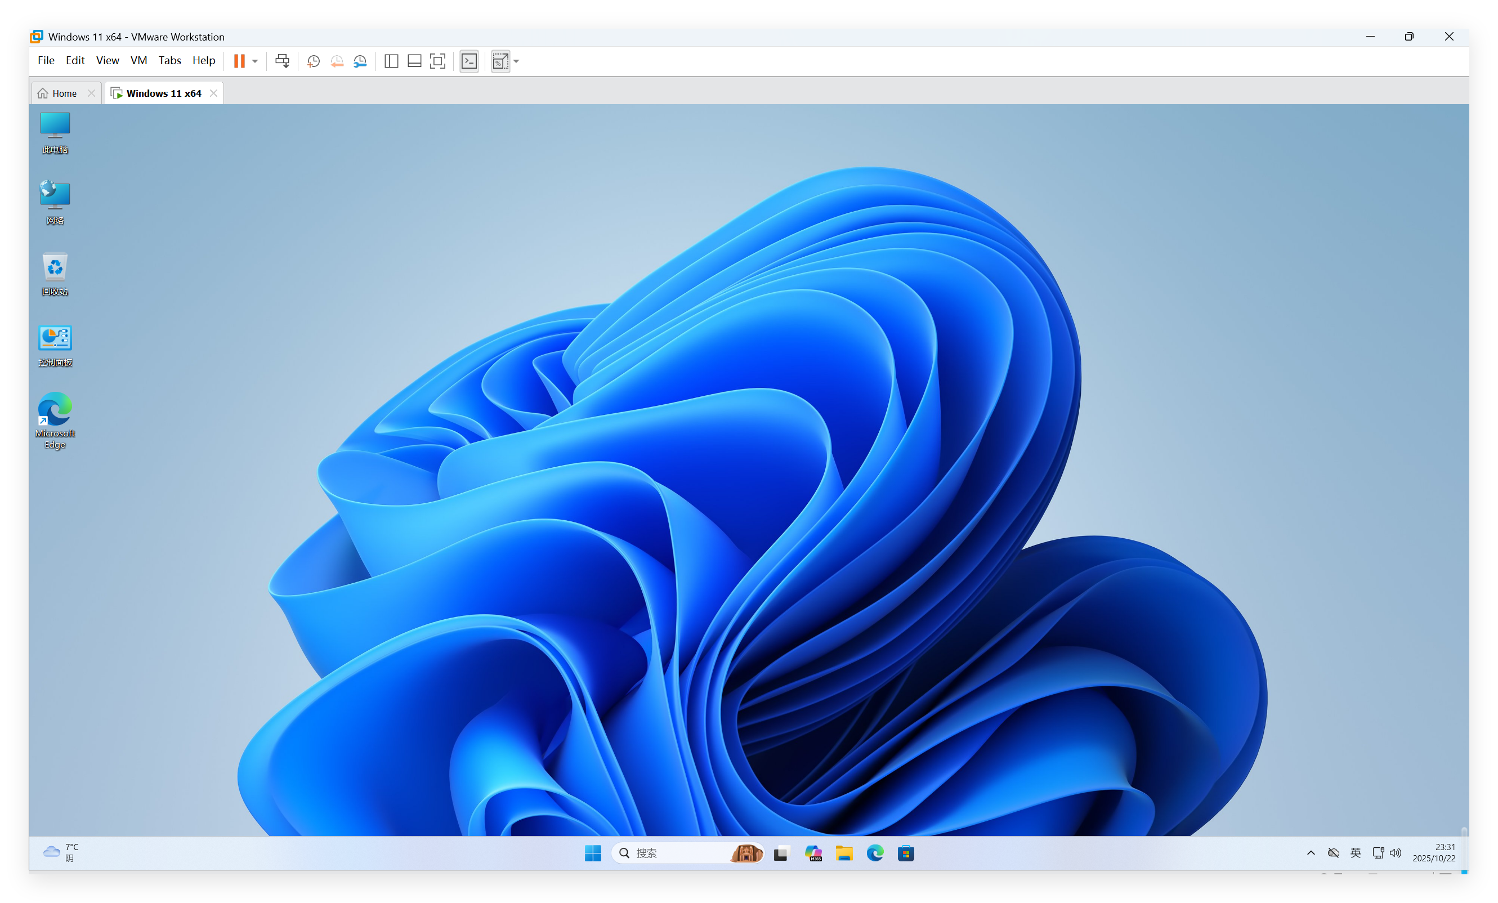Click the weather widget showing 7°C
Screen dimensions: 1498x903
pyautogui.click(x=61, y=852)
